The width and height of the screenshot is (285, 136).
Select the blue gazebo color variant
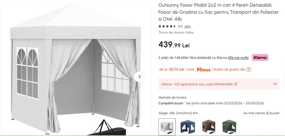point(188,127)
